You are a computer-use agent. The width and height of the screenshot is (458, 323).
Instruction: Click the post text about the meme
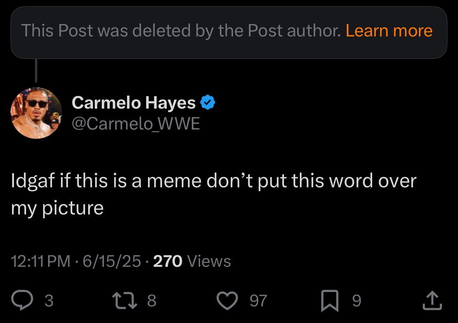(214, 194)
